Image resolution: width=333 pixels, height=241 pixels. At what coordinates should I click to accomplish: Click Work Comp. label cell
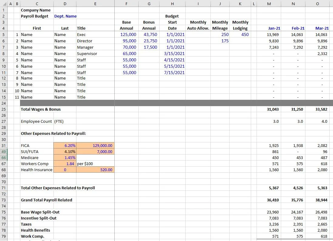tap(37, 236)
